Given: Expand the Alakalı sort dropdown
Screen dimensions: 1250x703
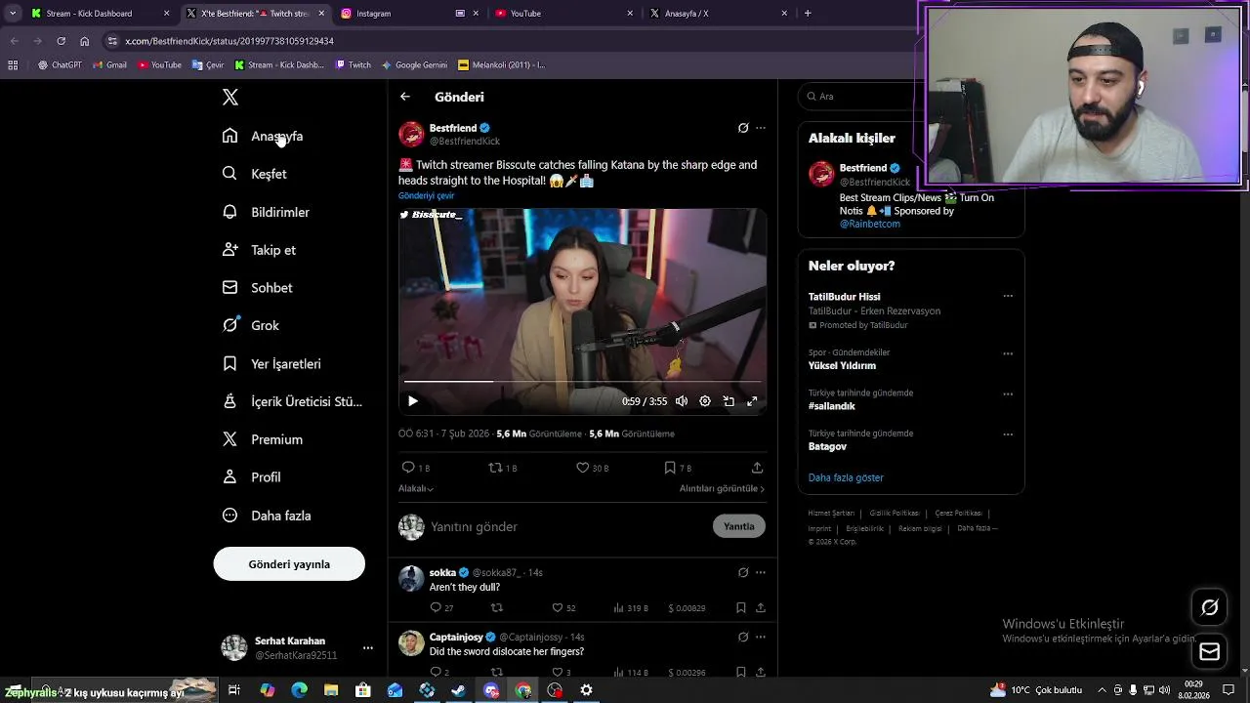Looking at the screenshot, I should pos(416,488).
